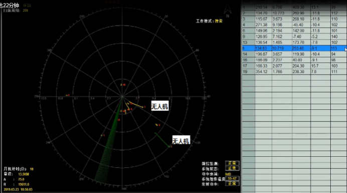Select table row 14 with azimuth 196.87

294,54
